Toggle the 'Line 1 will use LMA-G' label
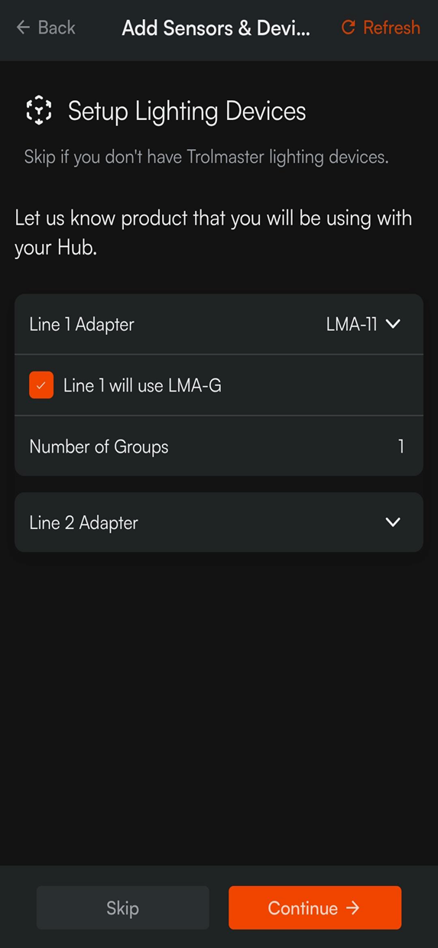438x948 pixels. (x=142, y=385)
